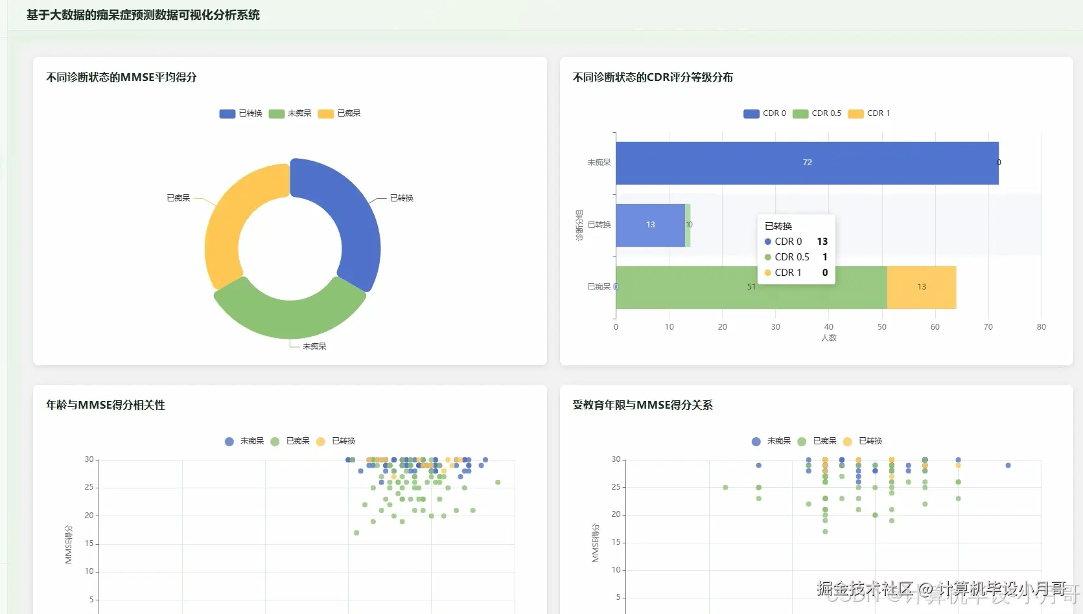This screenshot has height=614, width=1083.
Task: Click the blue 已转换 bar showing 13
Action: click(x=650, y=225)
